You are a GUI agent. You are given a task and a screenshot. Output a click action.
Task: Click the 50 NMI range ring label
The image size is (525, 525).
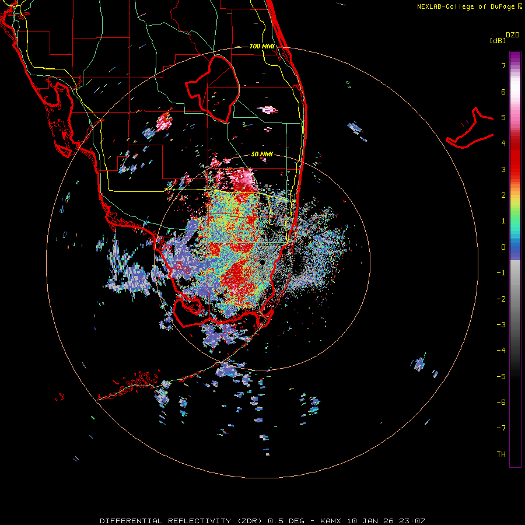(x=262, y=154)
